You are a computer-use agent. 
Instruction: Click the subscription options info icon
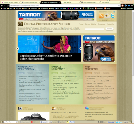pos(114,12)
